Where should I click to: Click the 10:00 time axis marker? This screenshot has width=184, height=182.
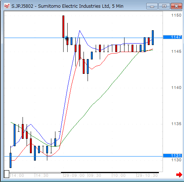(119, 175)
